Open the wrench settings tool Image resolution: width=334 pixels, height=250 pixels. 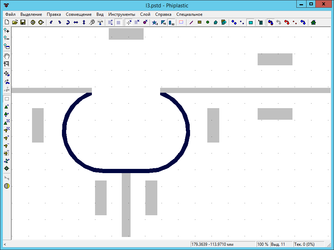(x=92, y=22)
